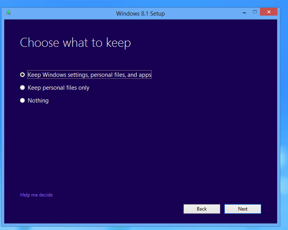Image resolution: width=288 pixels, height=230 pixels.
Task: Click the Choose what to keep heading
Action: click(75, 42)
